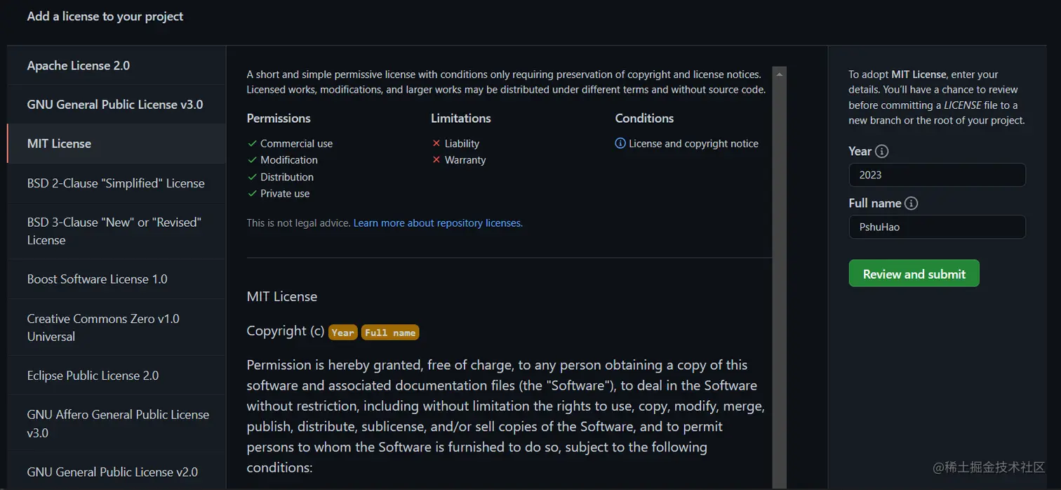Pick BSD 2-Clause "Simplified" License
Image resolution: width=1061 pixels, height=490 pixels.
coord(116,183)
